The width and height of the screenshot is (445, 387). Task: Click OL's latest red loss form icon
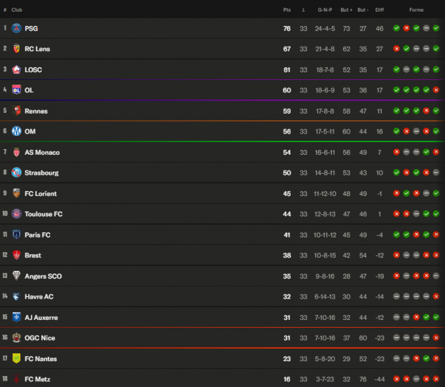tap(436, 90)
